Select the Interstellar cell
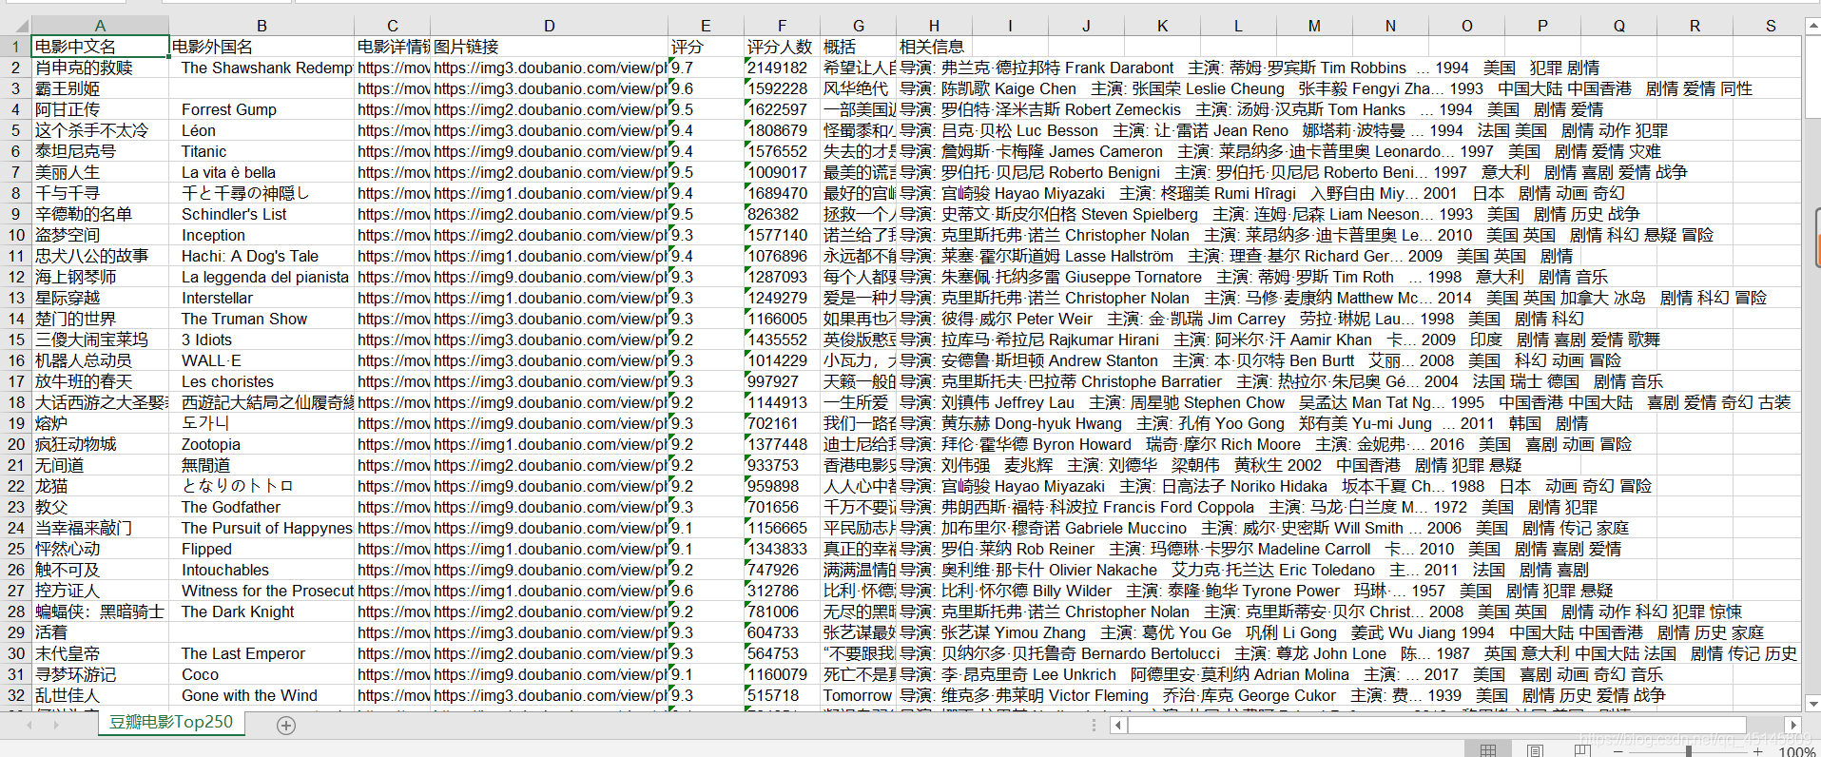Viewport: 1821px width, 757px height. click(262, 298)
